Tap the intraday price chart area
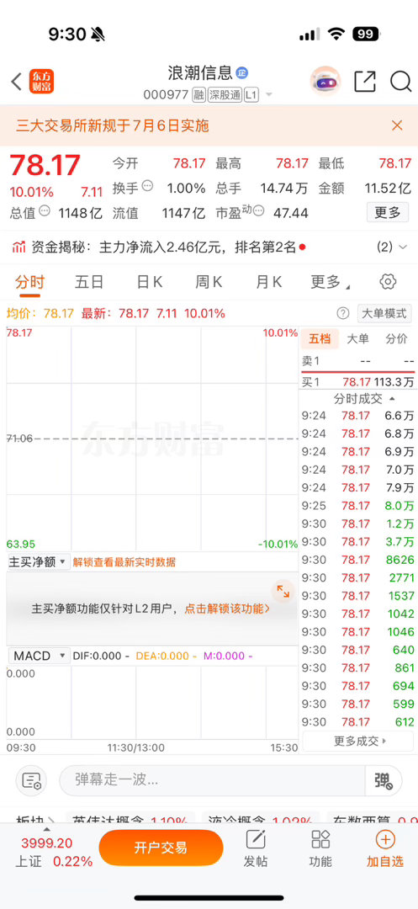 152,439
